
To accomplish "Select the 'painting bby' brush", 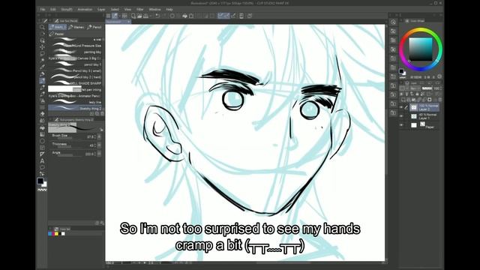I will 75,52.
